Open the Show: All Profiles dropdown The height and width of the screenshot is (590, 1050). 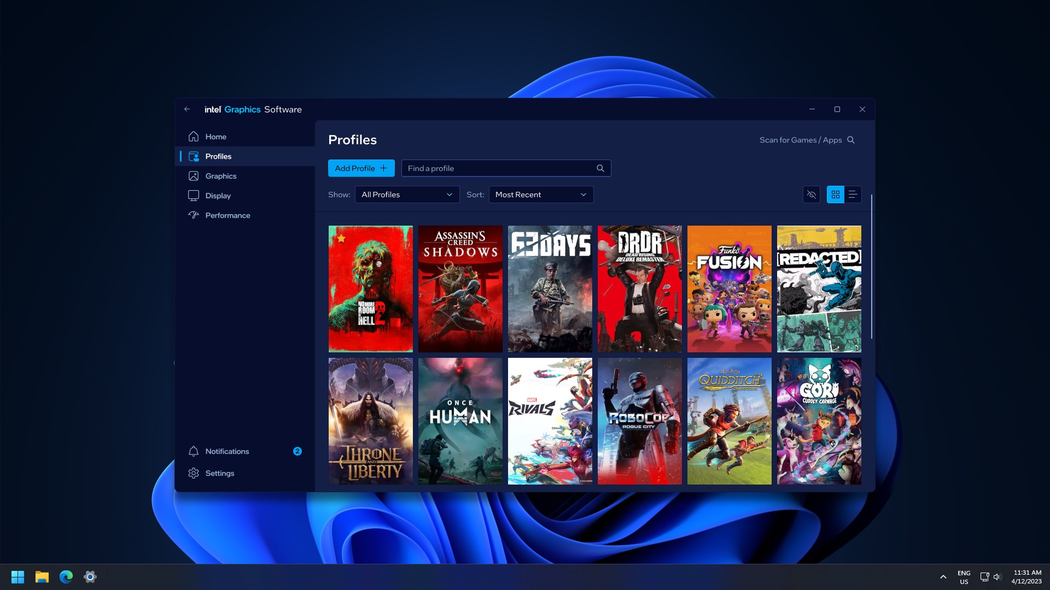click(407, 194)
